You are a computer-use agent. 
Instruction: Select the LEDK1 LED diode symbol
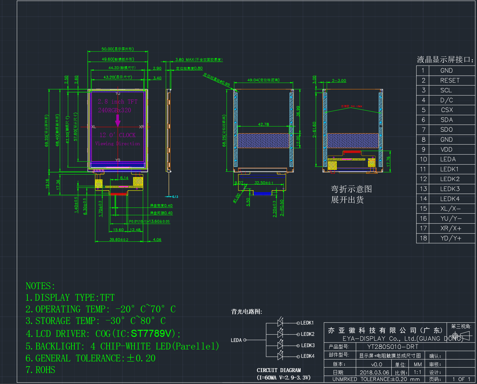[x=281, y=322]
